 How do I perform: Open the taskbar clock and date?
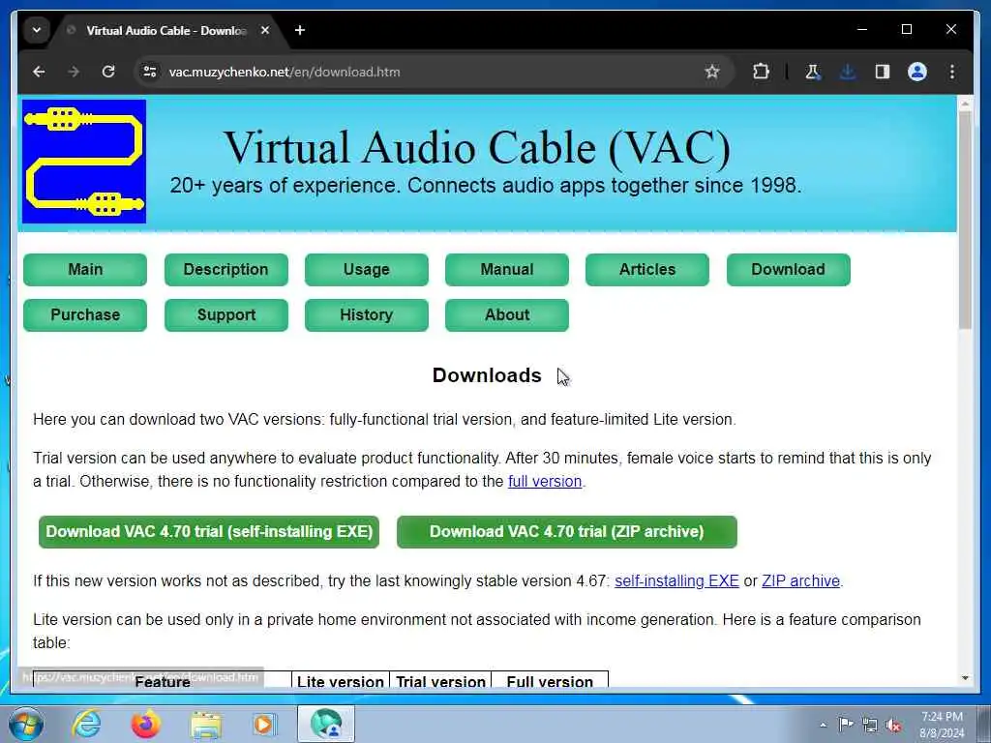[942, 725]
